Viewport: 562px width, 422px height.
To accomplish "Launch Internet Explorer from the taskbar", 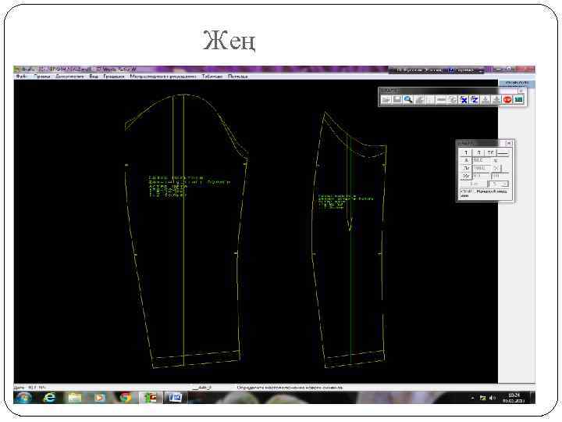I will click(x=49, y=398).
